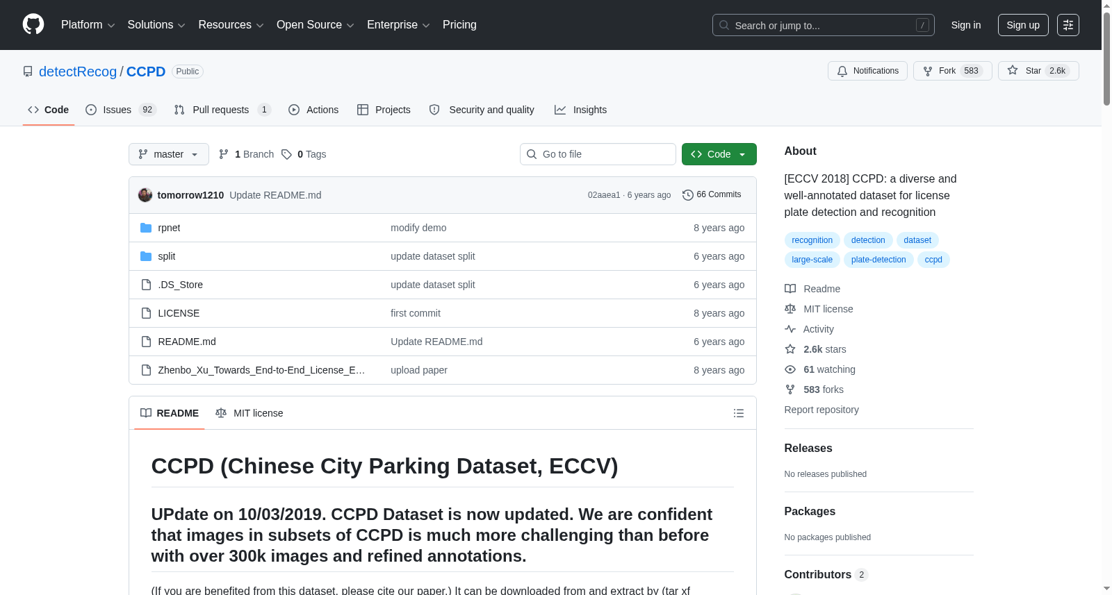Click the repository icon beside detectRecog
The image size is (1112, 595).
coord(28,72)
